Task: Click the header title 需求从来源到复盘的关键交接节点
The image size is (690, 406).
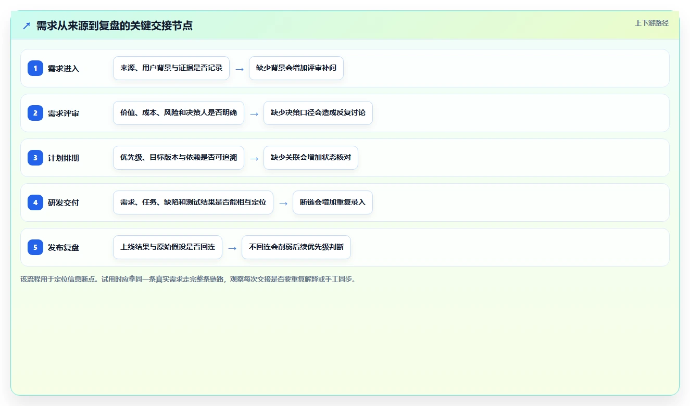Action: tap(115, 26)
